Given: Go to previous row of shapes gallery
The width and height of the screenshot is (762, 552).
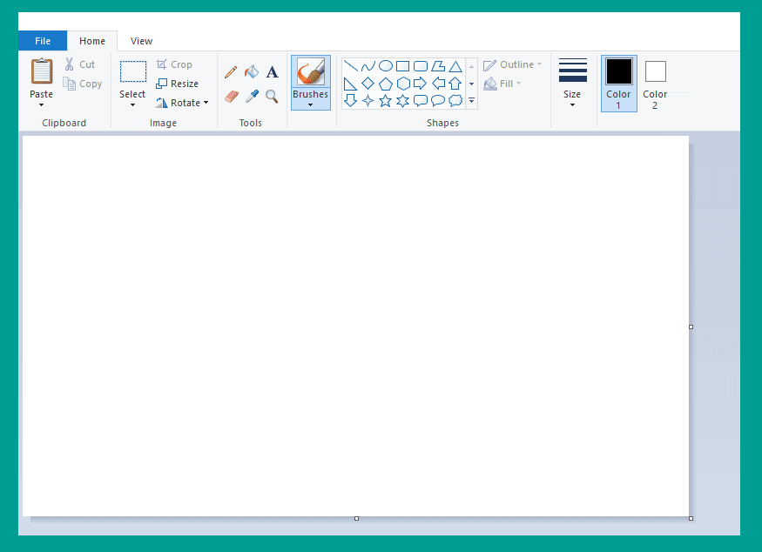Looking at the screenshot, I should [x=471, y=66].
